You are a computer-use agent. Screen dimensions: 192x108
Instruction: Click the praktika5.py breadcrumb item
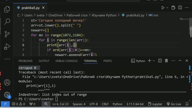pyautogui.click(x=133, y=15)
